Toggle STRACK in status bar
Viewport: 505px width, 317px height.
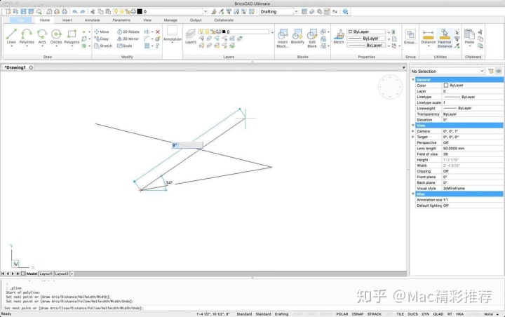point(375,314)
